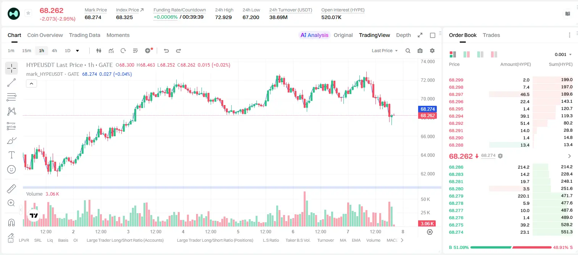Click the candlestick chart type icon
578x255 pixels.
coord(99,51)
